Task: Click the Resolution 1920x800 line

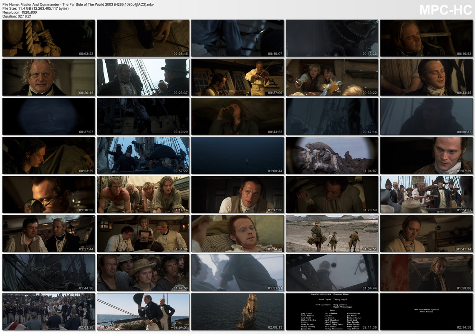Action: (19, 13)
